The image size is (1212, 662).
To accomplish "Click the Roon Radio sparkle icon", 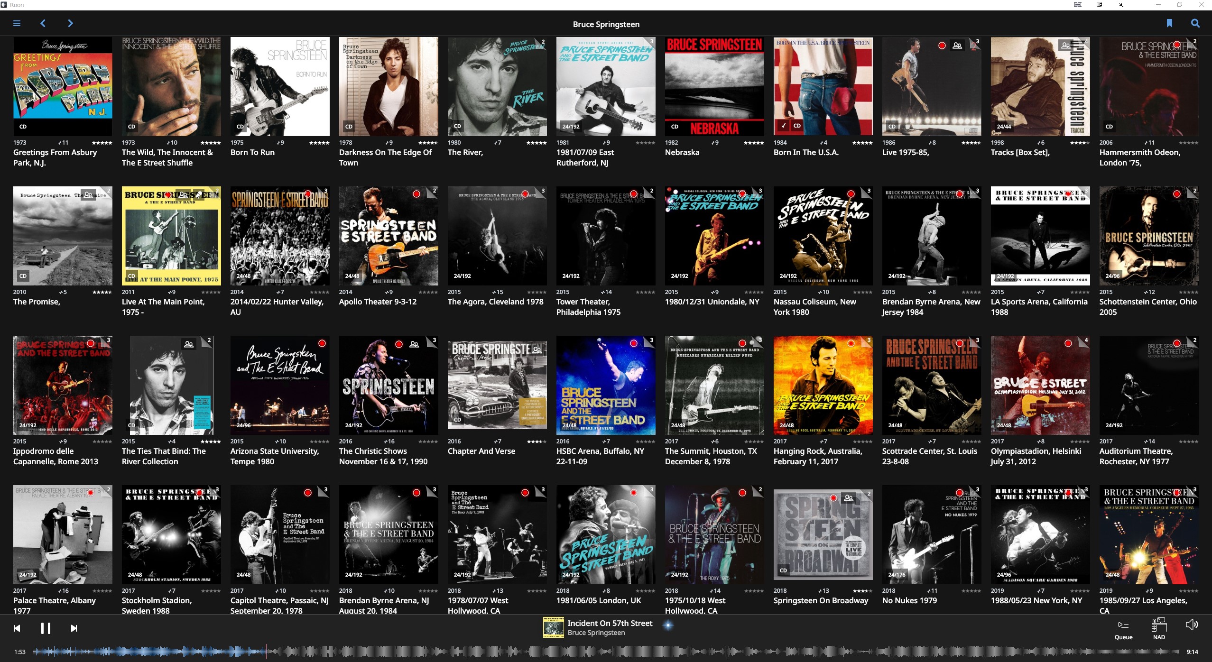I will pyautogui.click(x=668, y=625).
